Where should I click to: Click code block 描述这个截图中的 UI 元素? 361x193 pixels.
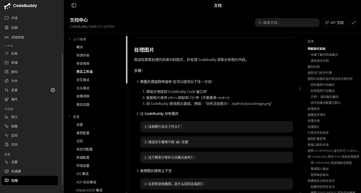pyautogui.click(x=217, y=142)
